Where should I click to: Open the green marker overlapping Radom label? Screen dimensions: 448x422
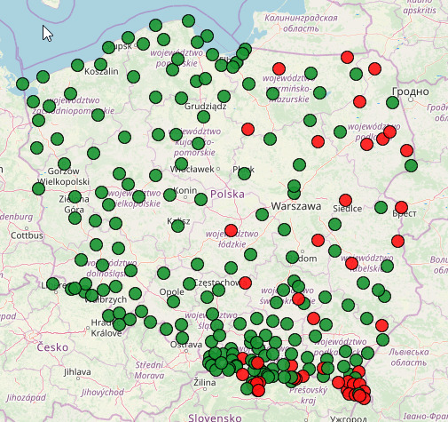coord(292,257)
